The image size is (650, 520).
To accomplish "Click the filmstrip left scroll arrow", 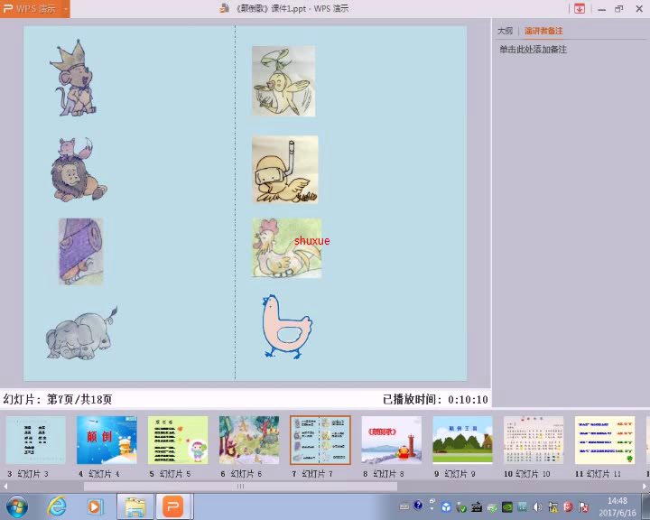I will 5,486.
